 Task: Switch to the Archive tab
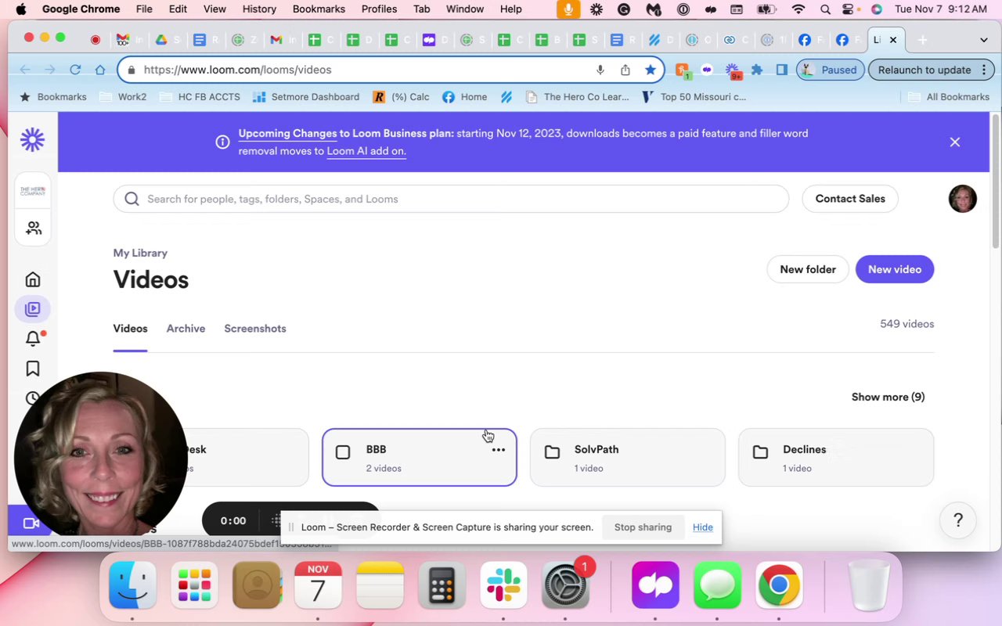(186, 329)
